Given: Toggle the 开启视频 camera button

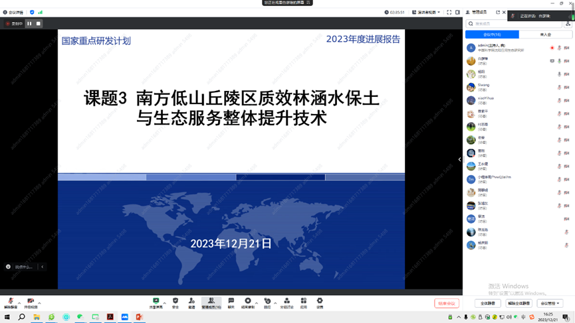Looking at the screenshot, I should (x=31, y=303).
